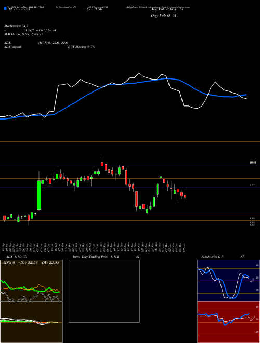The width and height of the screenshot is (260, 343).
Task: Open the MACD histogram chart panel
Action: [31, 322]
